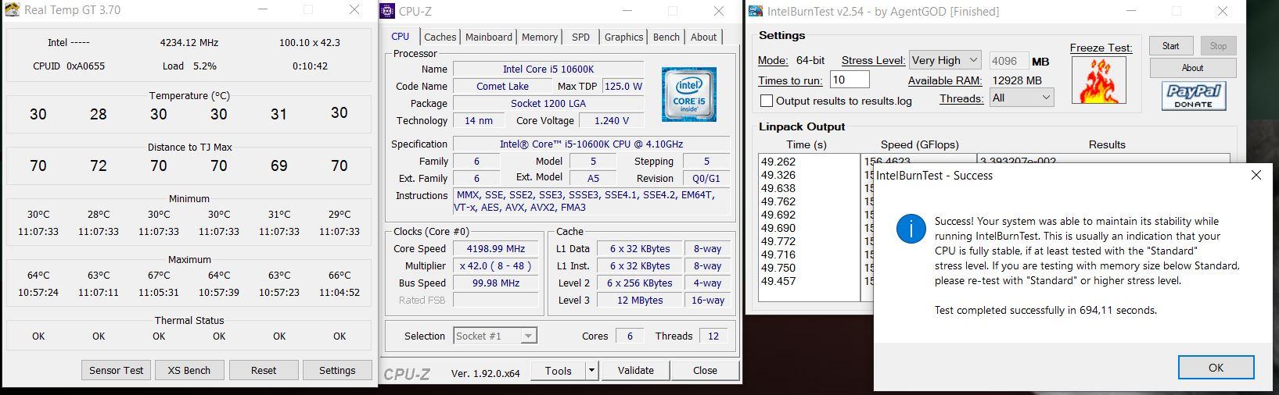Click the Revision value Q0/G1

tap(707, 179)
